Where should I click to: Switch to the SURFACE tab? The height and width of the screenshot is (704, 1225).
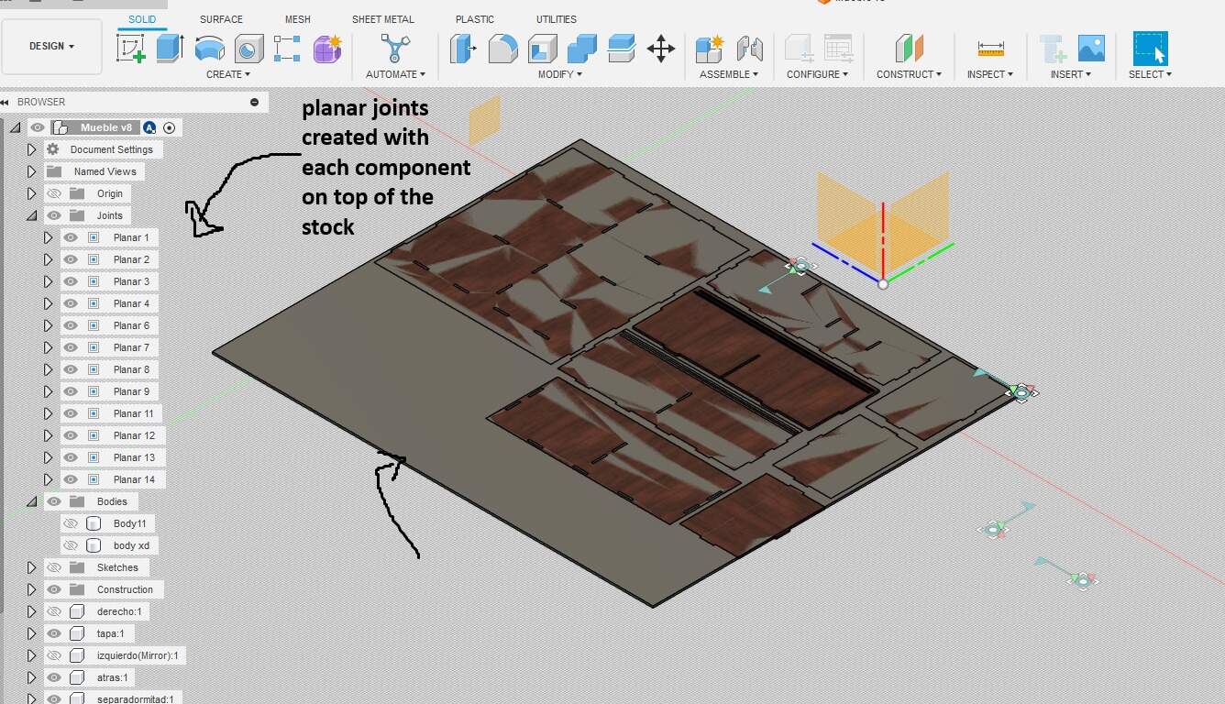tap(221, 19)
